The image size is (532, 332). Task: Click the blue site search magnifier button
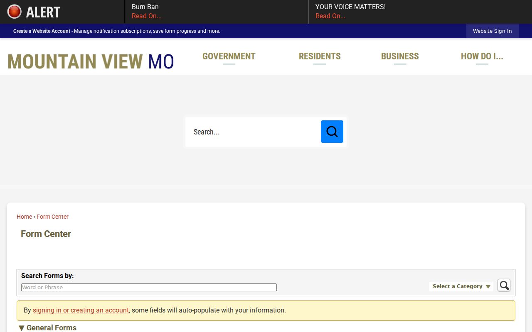coord(332,132)
